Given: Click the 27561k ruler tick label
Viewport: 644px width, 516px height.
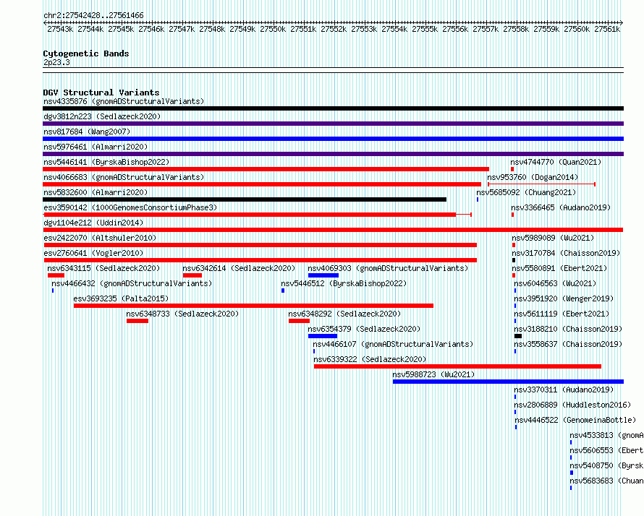Looking at the screenshot, I should pos(607,29).
